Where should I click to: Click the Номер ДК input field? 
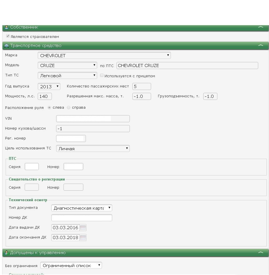point(82,218)
